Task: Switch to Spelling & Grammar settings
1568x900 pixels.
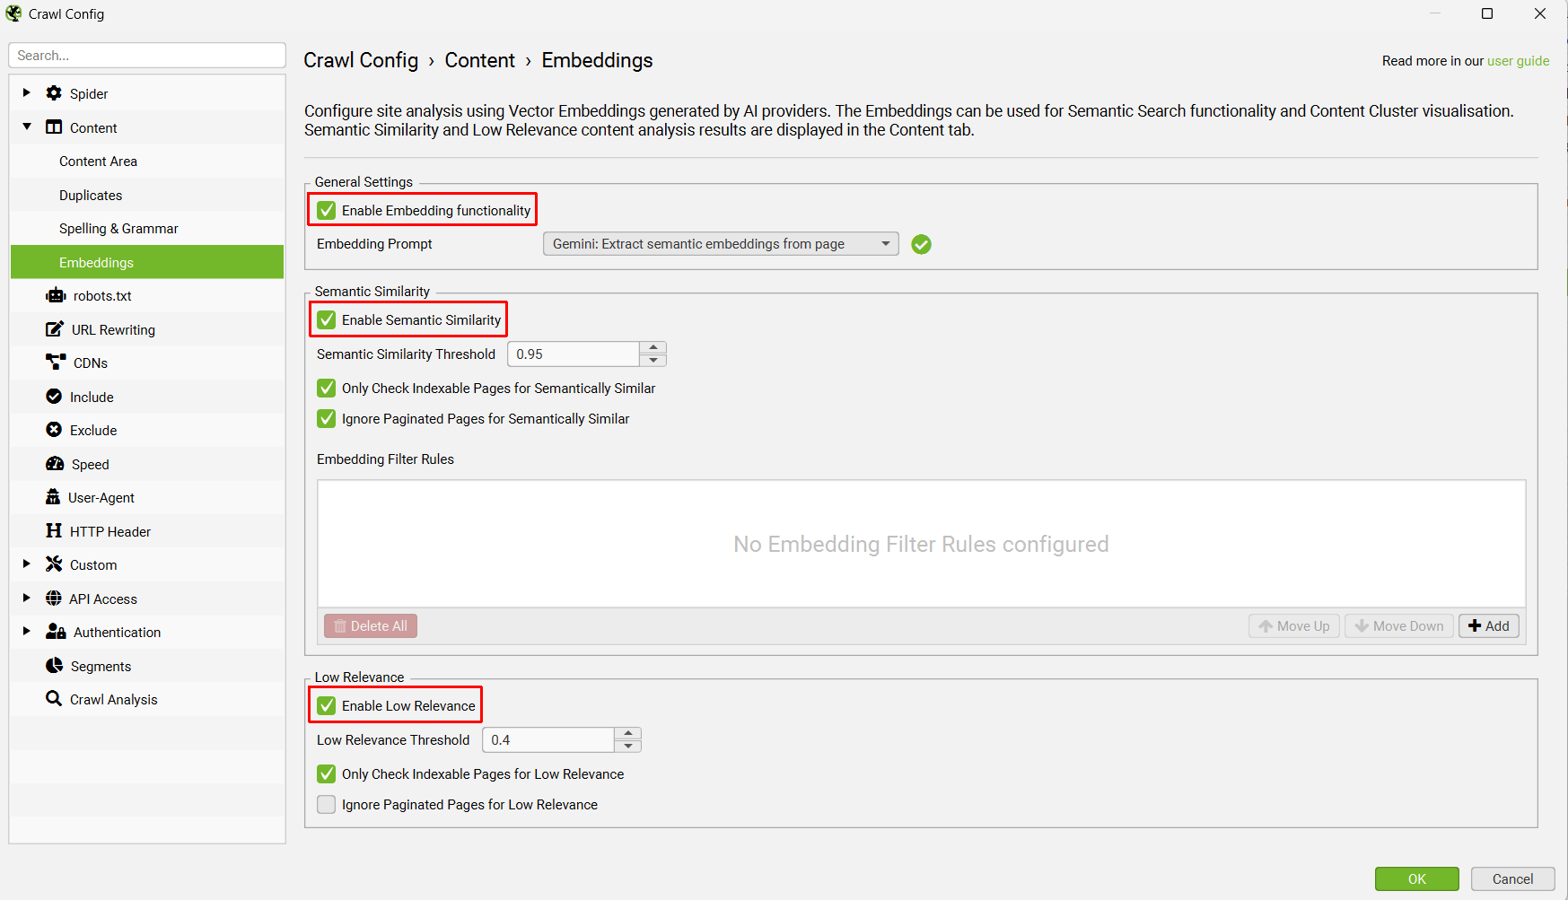Action: tap(118, 228)
